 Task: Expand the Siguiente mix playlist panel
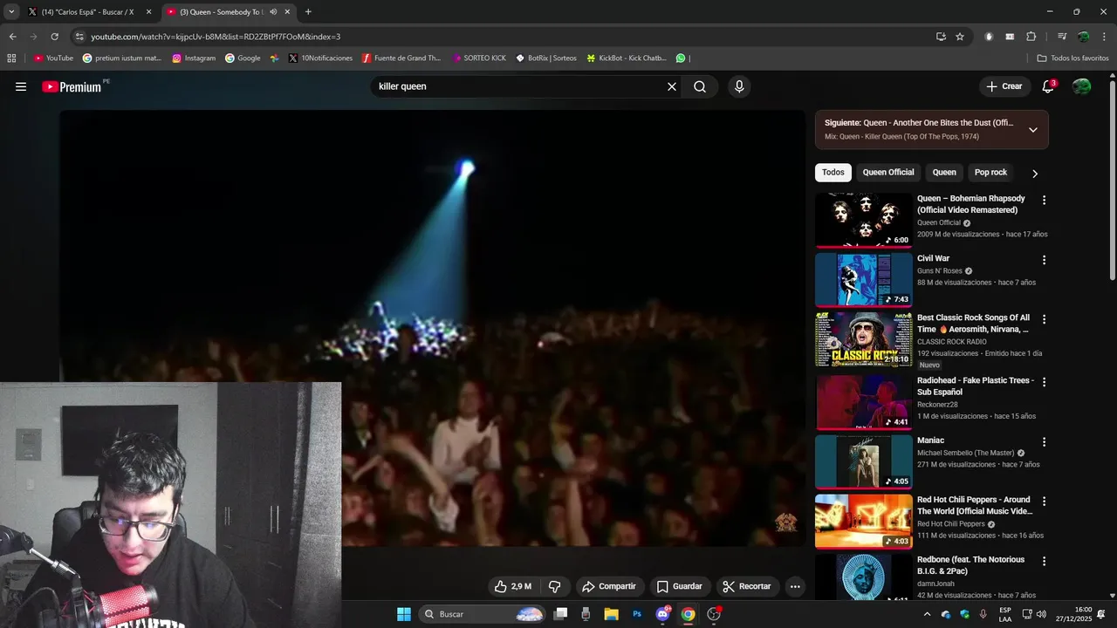click(x=1033, y=130)
